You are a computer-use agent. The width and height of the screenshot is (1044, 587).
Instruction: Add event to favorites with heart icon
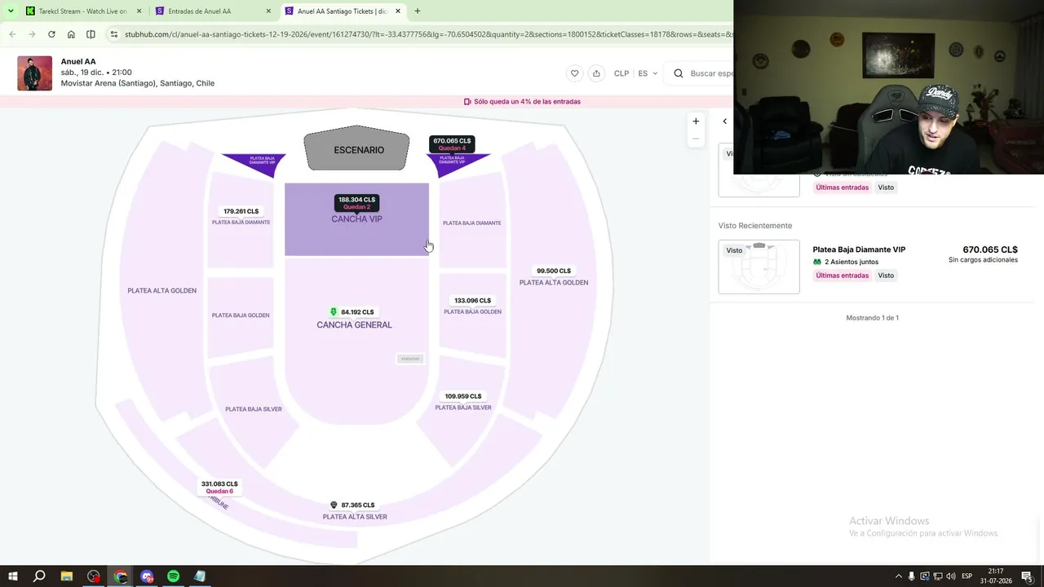[x=574, y=73]
